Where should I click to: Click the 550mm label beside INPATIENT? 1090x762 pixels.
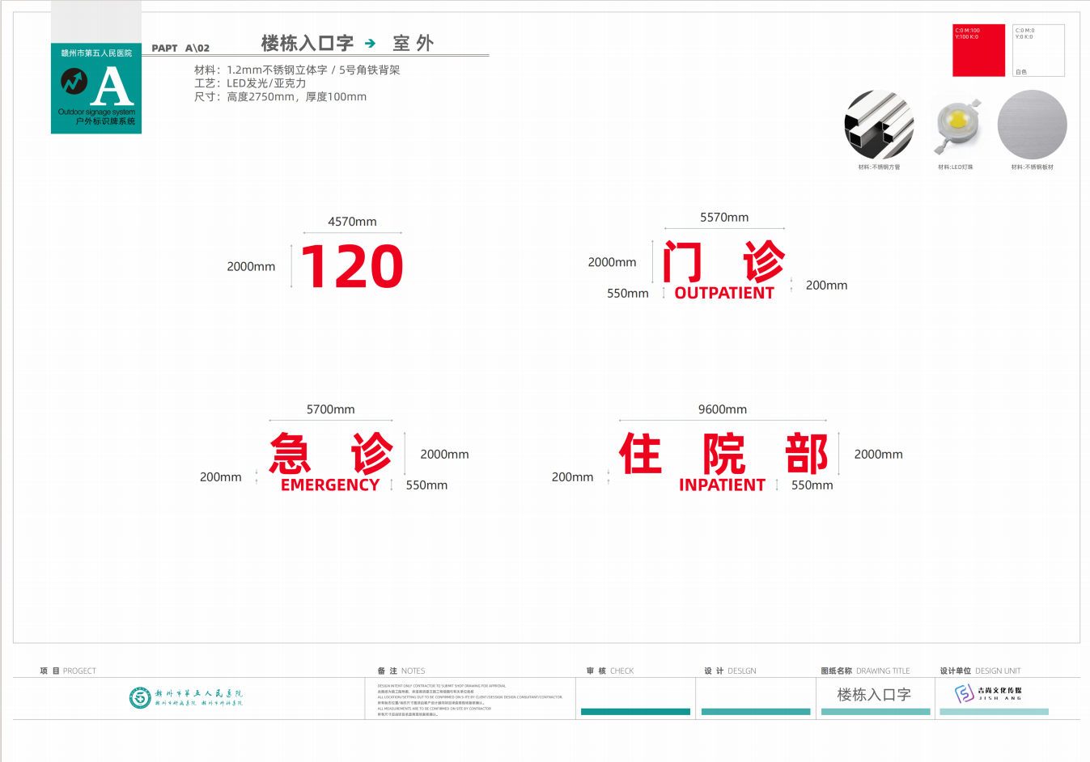[x=812, y=485]
